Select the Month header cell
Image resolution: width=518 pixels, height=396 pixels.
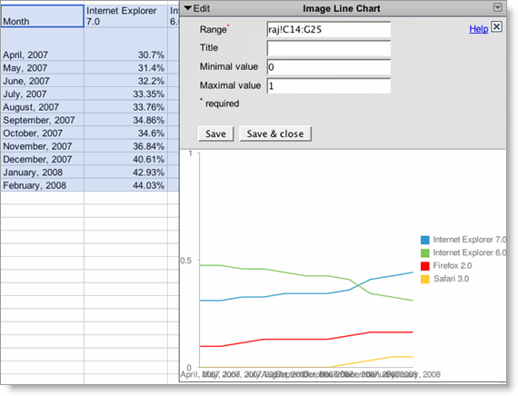point(43,16)
